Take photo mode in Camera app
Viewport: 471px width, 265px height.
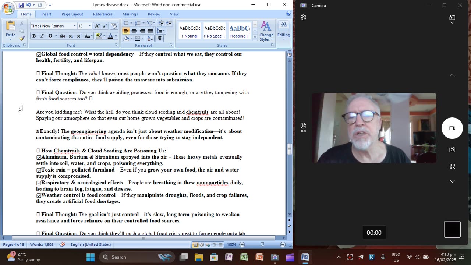(x=452, y=149)
